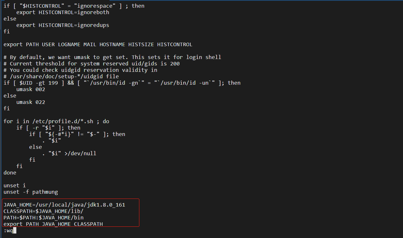Viewport: 403px width, 238px height.
Task: Click the ':wq' vim command line
Action: pos(10,230)
